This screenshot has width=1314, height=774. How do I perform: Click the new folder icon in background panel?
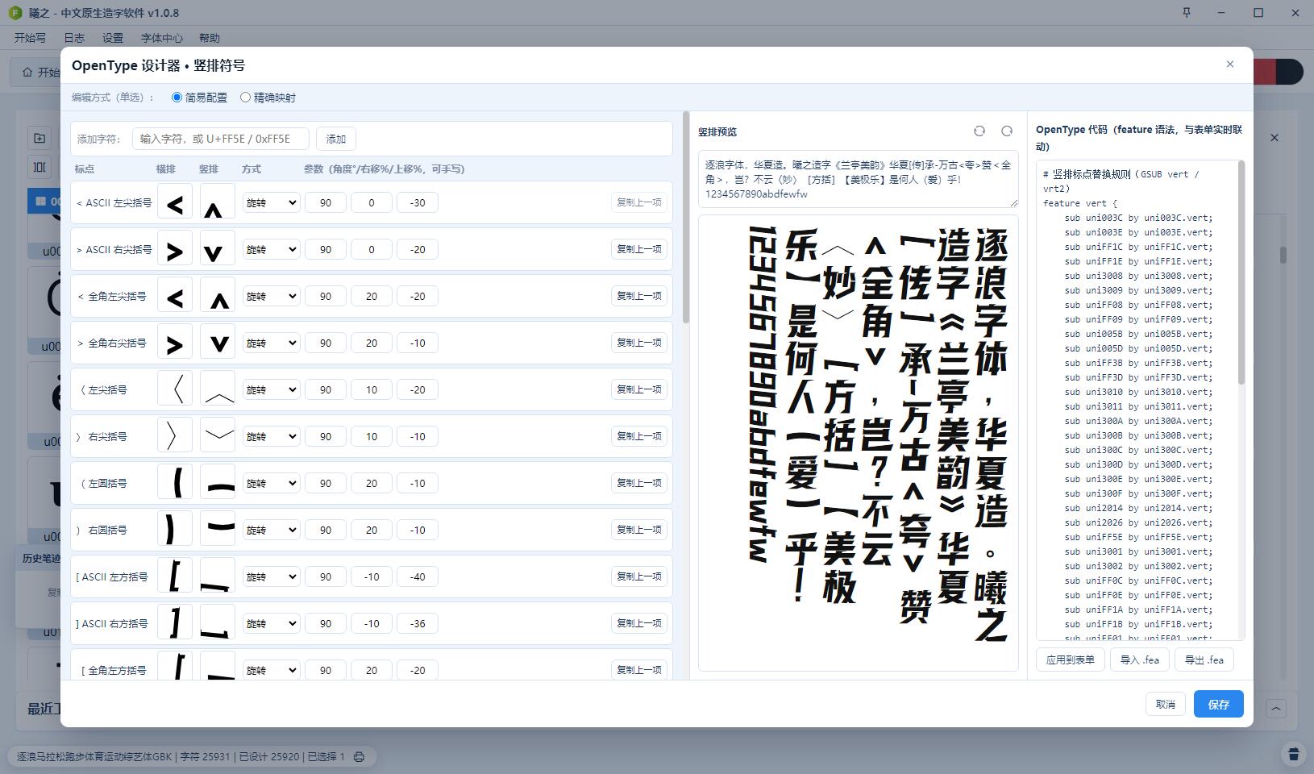(40, 138)
